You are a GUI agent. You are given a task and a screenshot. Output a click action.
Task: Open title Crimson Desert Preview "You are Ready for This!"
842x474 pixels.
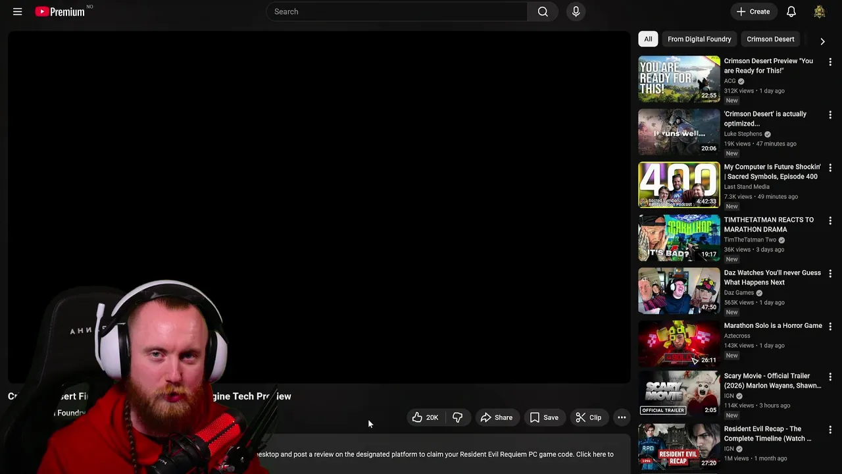click(x=768, y=66)
